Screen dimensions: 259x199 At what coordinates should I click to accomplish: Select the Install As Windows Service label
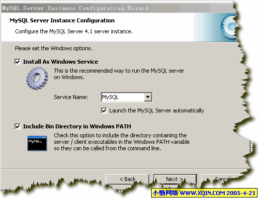(61, 62)
